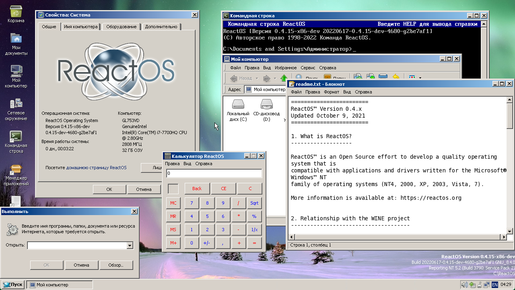Viewport: 515px width, 290px height.
Task: Open Сервис menu in Мой компьютер
Action: [308, 68]
